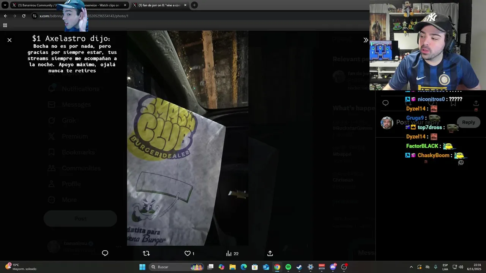Click the dimmed Post button in the sidebar
This screenshot has width=486, height=273.
[80, 219]
